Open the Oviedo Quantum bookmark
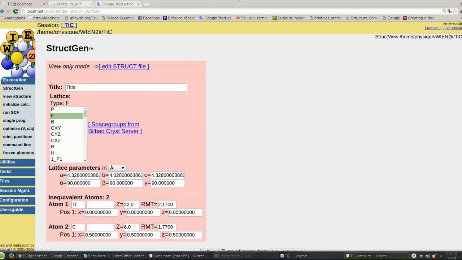The image size is (462, 260). (118, 18)
